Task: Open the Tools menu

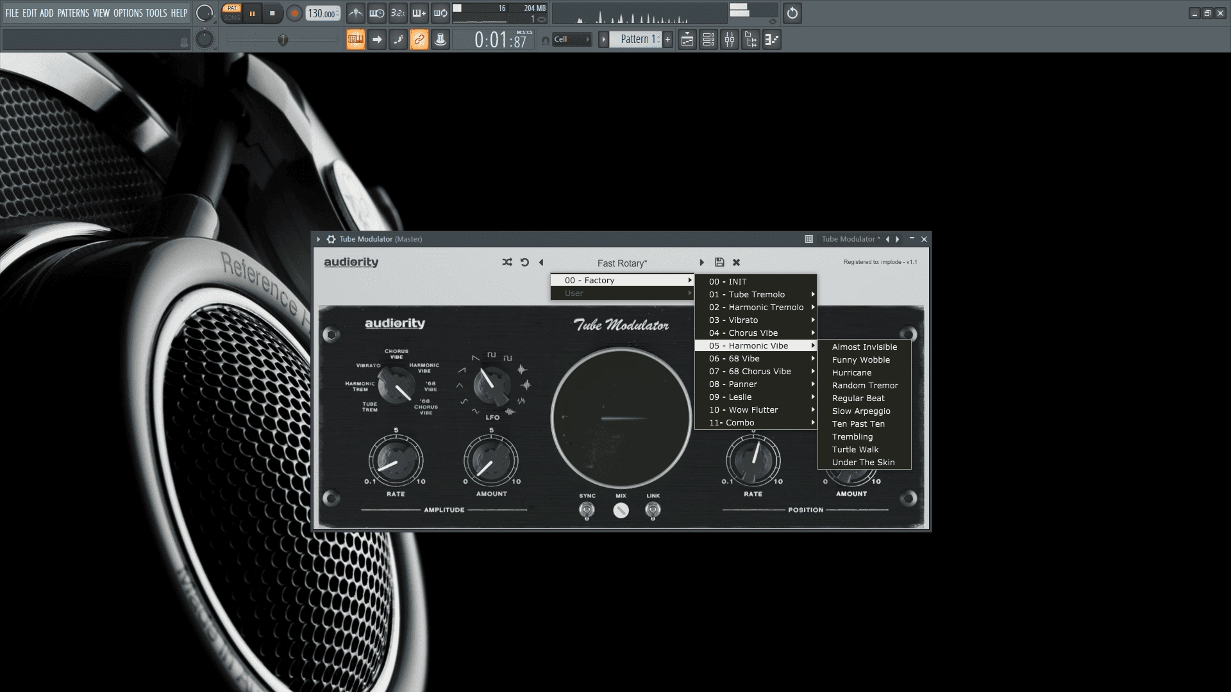Action: click(x=156, y=13)
